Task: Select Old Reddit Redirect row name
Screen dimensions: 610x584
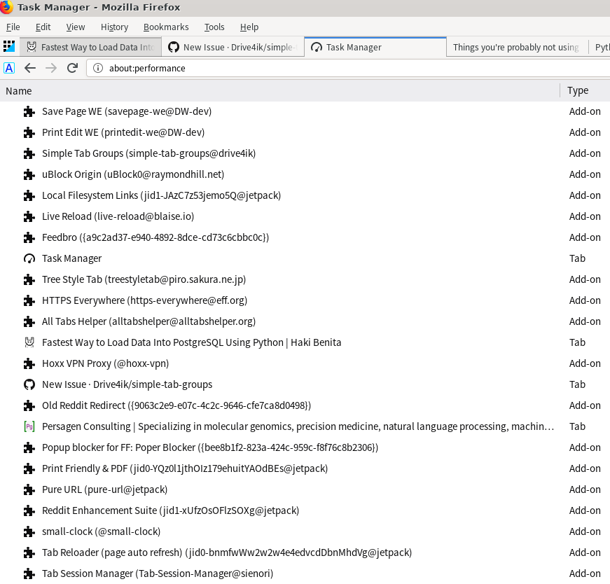Action: pos(176,406)
